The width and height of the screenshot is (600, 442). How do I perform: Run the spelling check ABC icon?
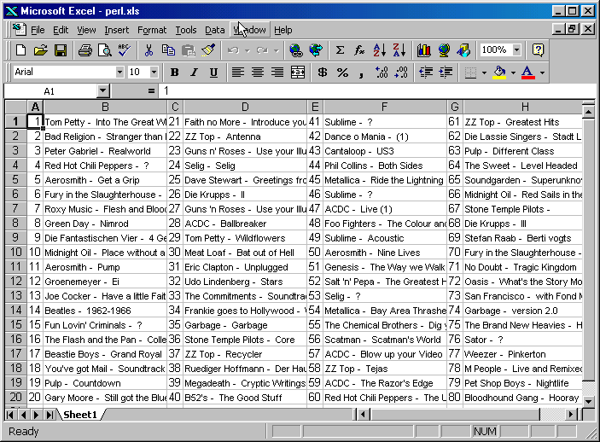click(125, 50)
